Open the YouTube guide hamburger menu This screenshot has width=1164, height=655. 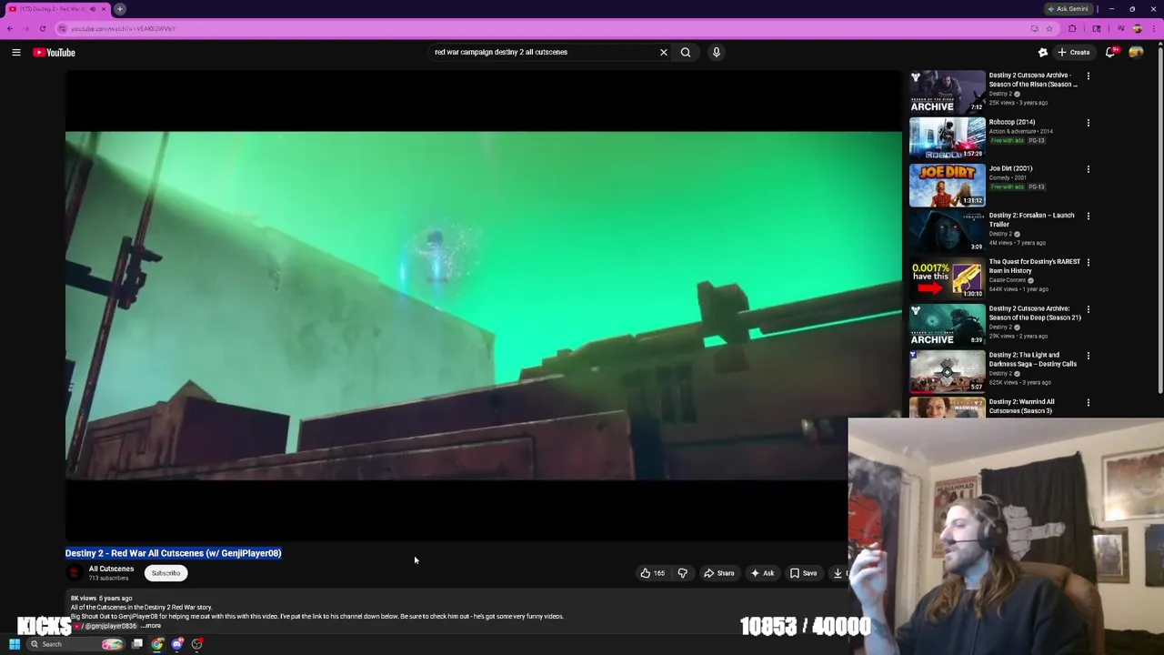(x=16, y=53)
